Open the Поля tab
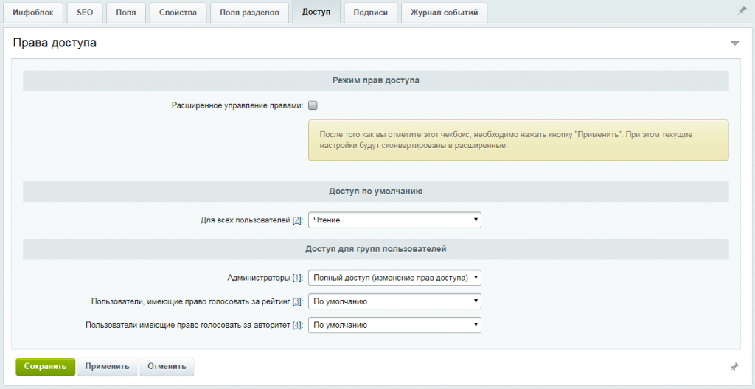Viewport: 755px width, 389px height. tap(125, 13)
